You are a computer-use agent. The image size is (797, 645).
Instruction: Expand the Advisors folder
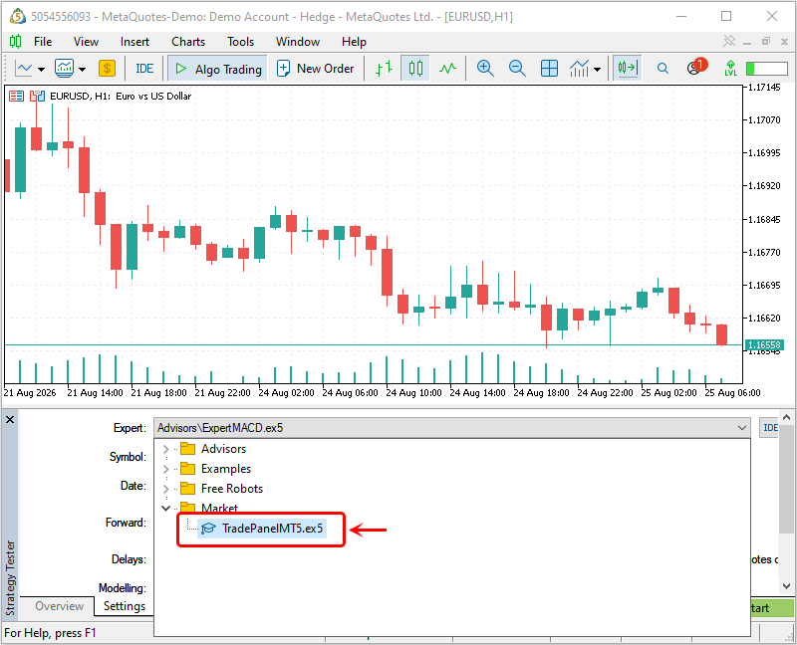click(x=165, y=449)
